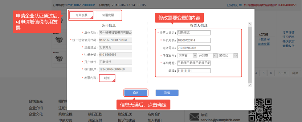Open the 企业介绍 footer link
The image size is (302, 122).
coord(36,108)
